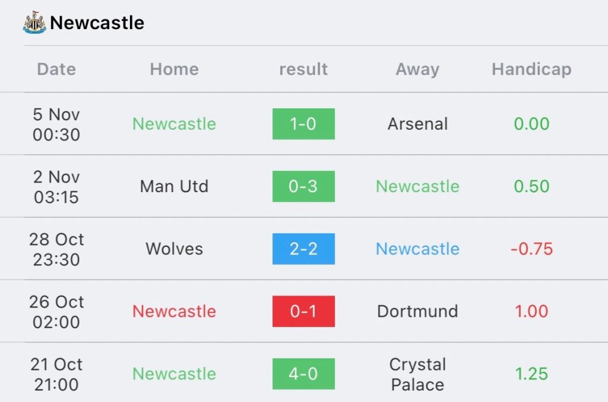Open the Wolves team link
The height and width of the screenshot is (402, 608).
click(174, 249)
